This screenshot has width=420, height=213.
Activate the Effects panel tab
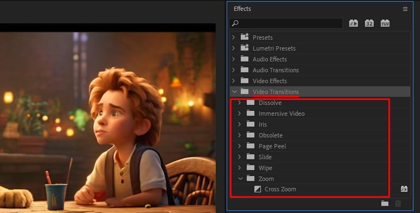coord(242,9)
